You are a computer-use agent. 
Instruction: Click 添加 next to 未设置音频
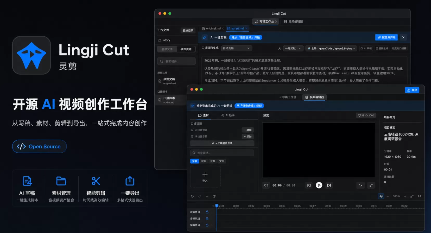click(x=248, y=130)
